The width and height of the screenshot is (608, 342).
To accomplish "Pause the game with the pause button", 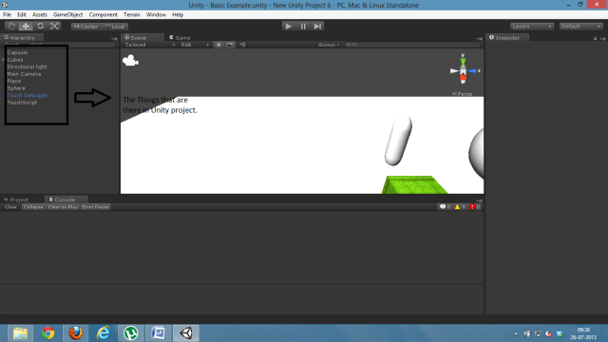I will (303, 27).
